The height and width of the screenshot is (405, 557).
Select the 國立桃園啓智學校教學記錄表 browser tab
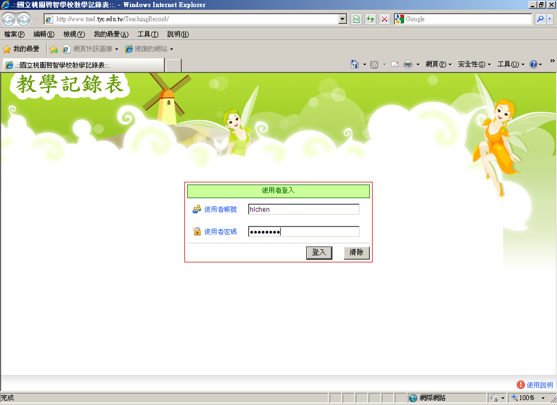(x=84, y=65)
